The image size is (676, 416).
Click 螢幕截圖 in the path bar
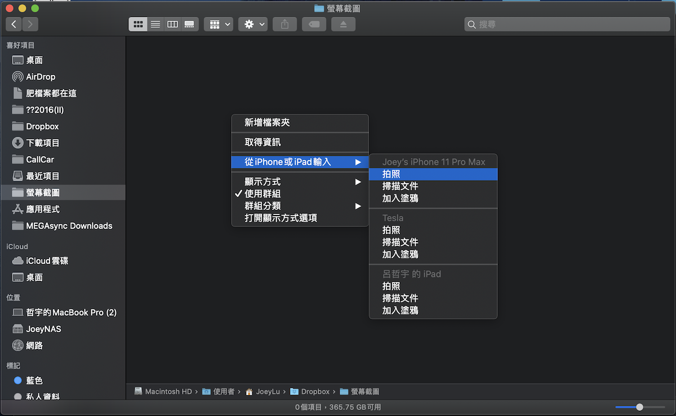point(359,391)
